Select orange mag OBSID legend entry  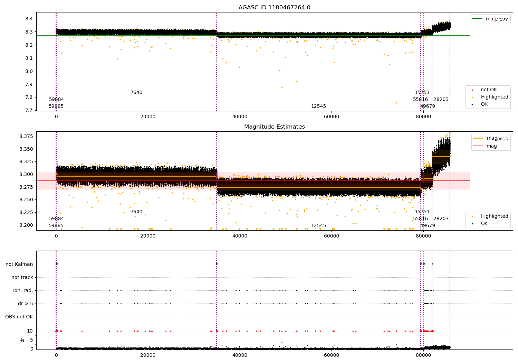(x=491, y=138)
